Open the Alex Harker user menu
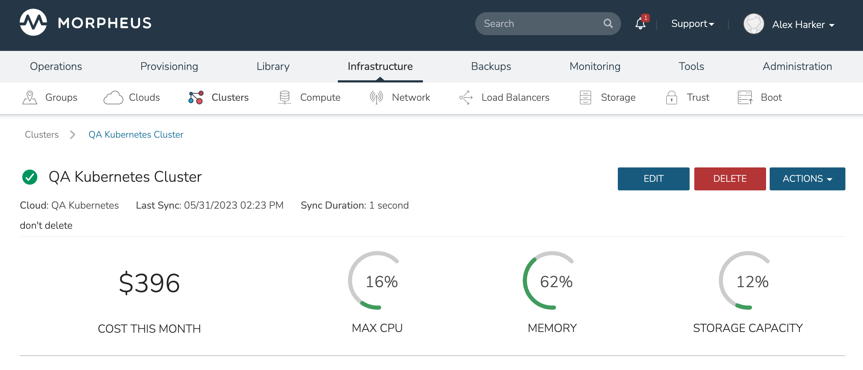863x370 pixels. [803, 25]
